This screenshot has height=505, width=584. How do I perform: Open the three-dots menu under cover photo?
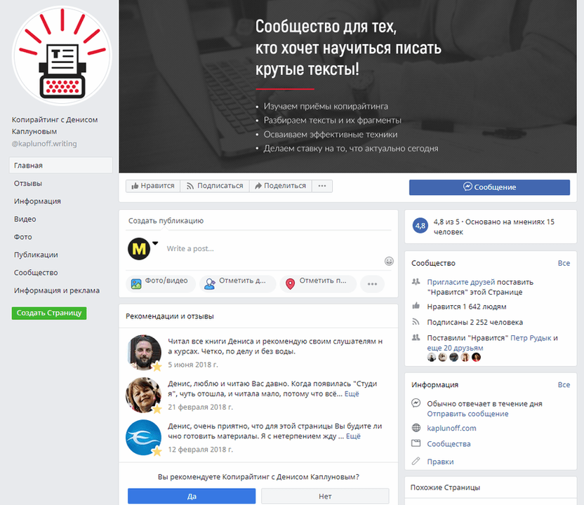point(322,186)
